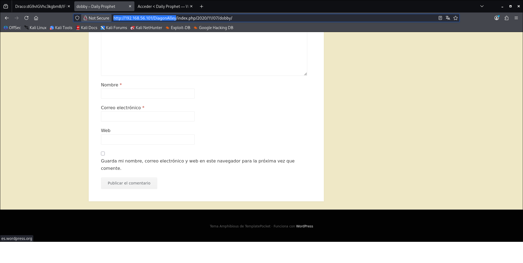
Task: Enable the save name and email checkbox
Action: (103, 154)
